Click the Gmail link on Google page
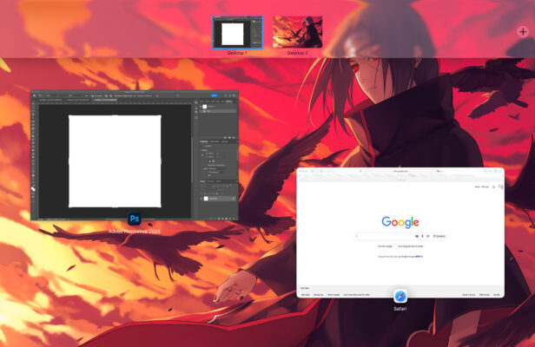535x347 pixels. pos(477,187)
